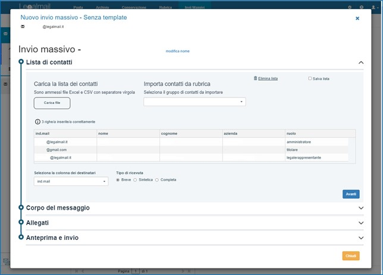Screen dimensions: 383x275
Task: Collapse the Lista di contatti section chevron
Action: 360,62
